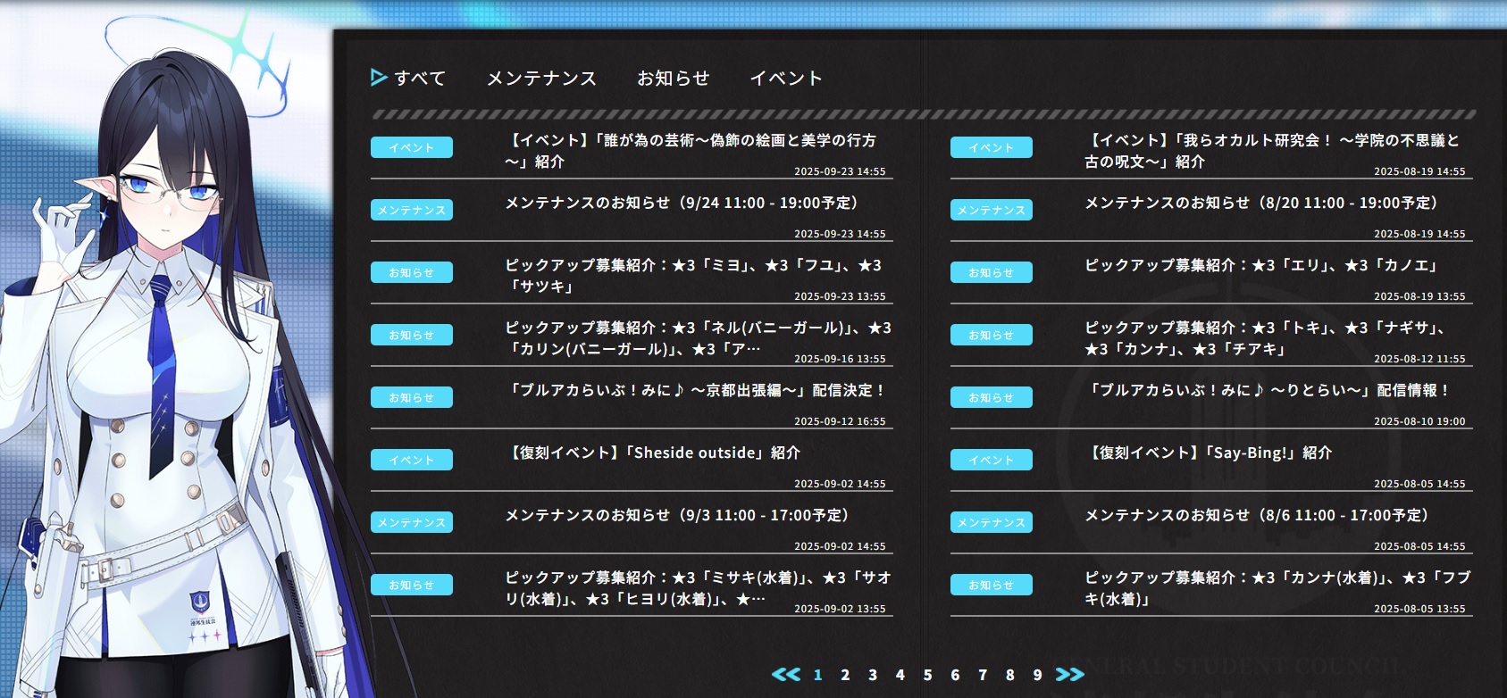Go to next pages with double-right arrow
1507x698 pixels.
pos(1069,675)
